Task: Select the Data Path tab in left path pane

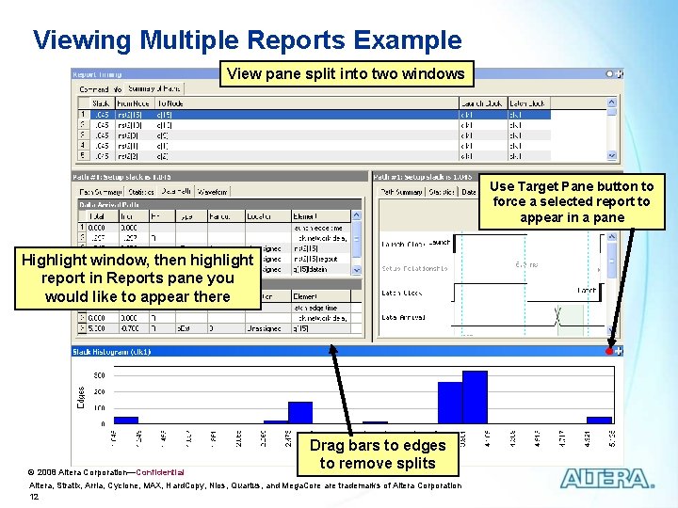Action: 176,191
